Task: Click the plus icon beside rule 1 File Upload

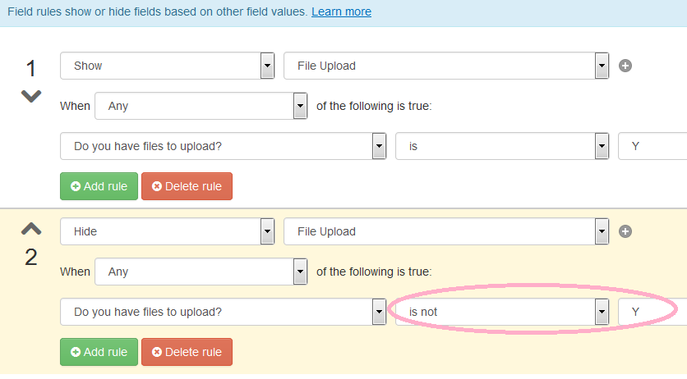Action: pos(625,66)
